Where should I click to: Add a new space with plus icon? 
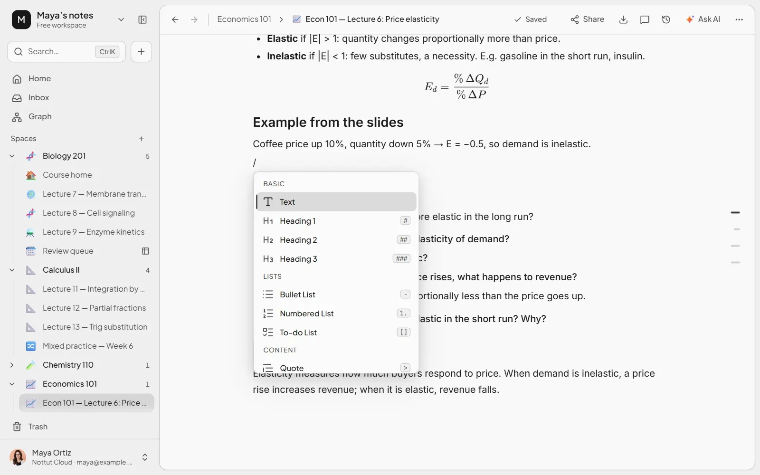141,139
